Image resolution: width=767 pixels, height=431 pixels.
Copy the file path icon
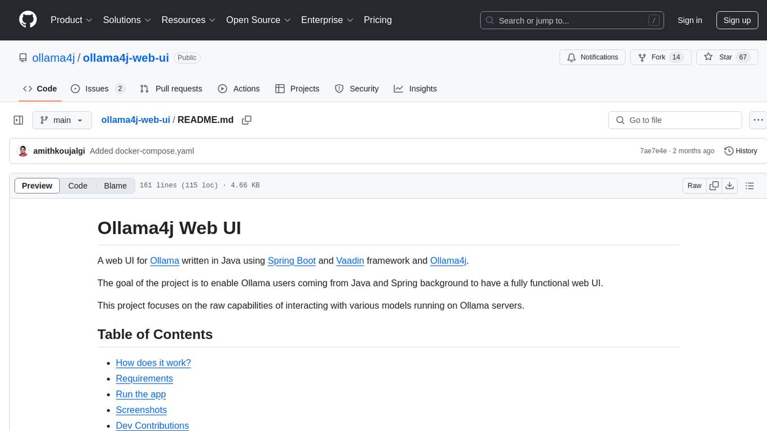coord(246,120)
